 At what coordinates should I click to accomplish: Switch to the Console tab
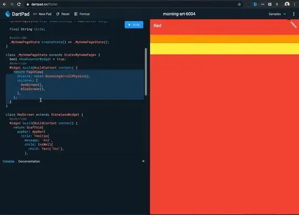click(x=8, y=161)
